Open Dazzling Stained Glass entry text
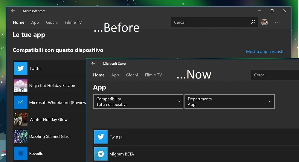This screenshot has width=299, height=162. 50,137
